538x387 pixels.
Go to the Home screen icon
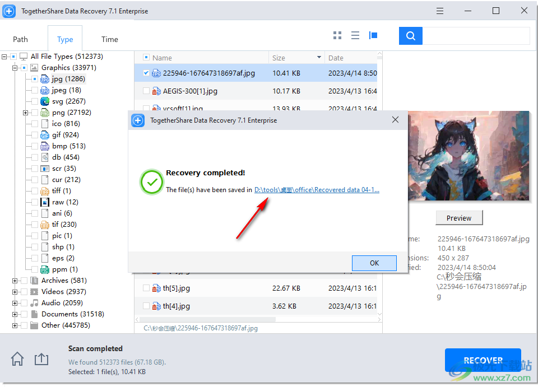tap(17, 359)
